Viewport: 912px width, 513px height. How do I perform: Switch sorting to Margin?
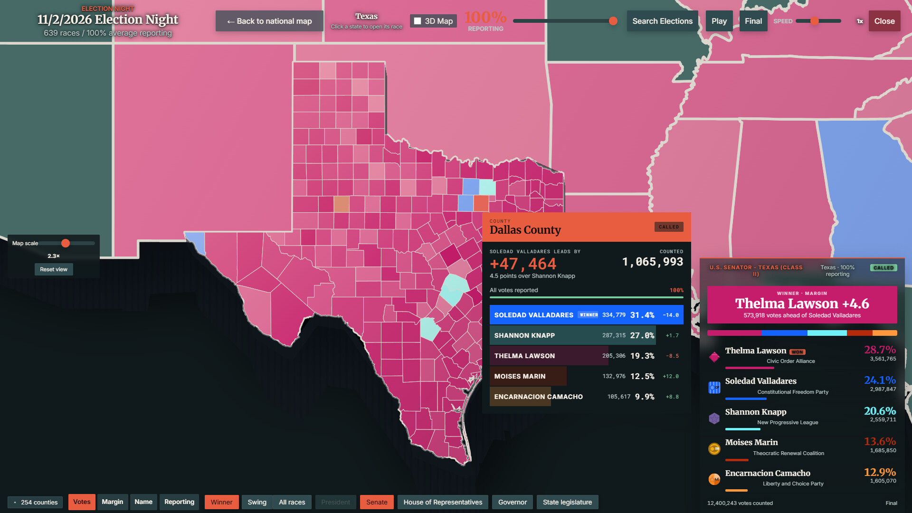point(113,502)
